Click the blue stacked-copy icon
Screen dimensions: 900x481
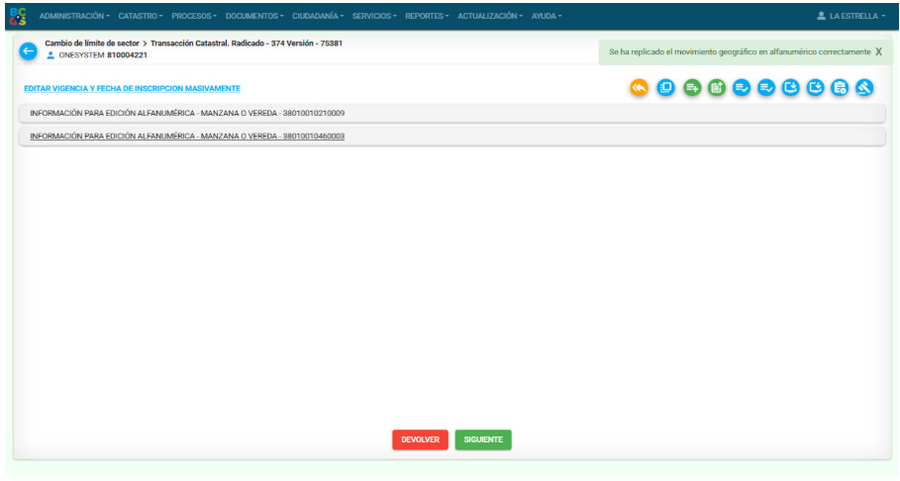[665, 88]
